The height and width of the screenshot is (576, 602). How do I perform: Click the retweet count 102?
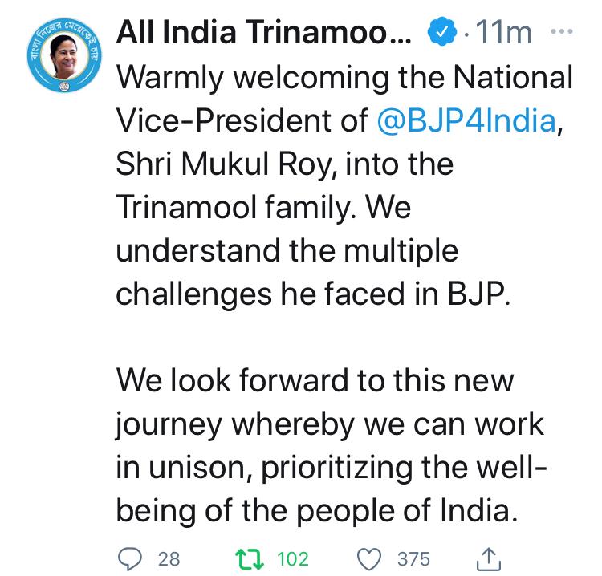293,559
